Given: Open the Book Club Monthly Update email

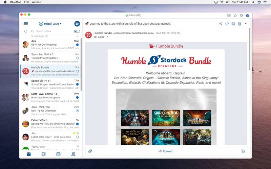Looking at the screenshot, I should click(x=50, y=97).
